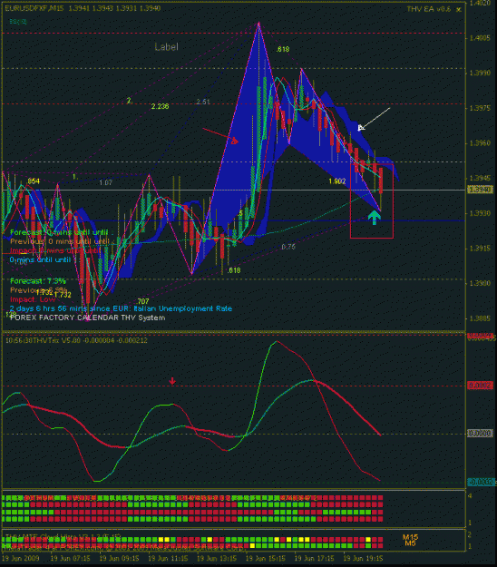Click the M15 timeframe label
497x567 pixels.
410,537
